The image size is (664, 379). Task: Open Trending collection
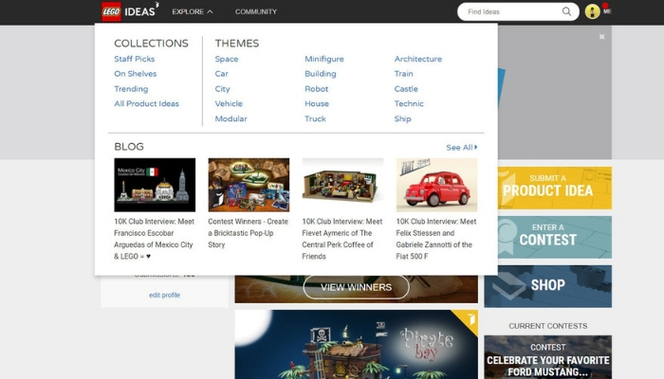click(x=131, y=89)
